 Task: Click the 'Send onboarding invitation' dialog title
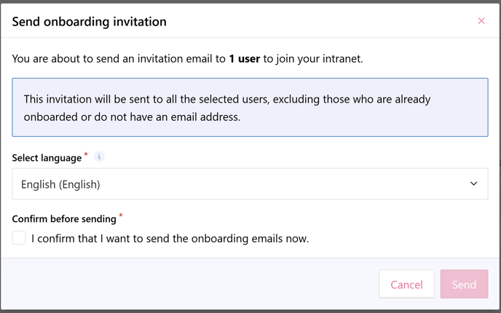89,22
